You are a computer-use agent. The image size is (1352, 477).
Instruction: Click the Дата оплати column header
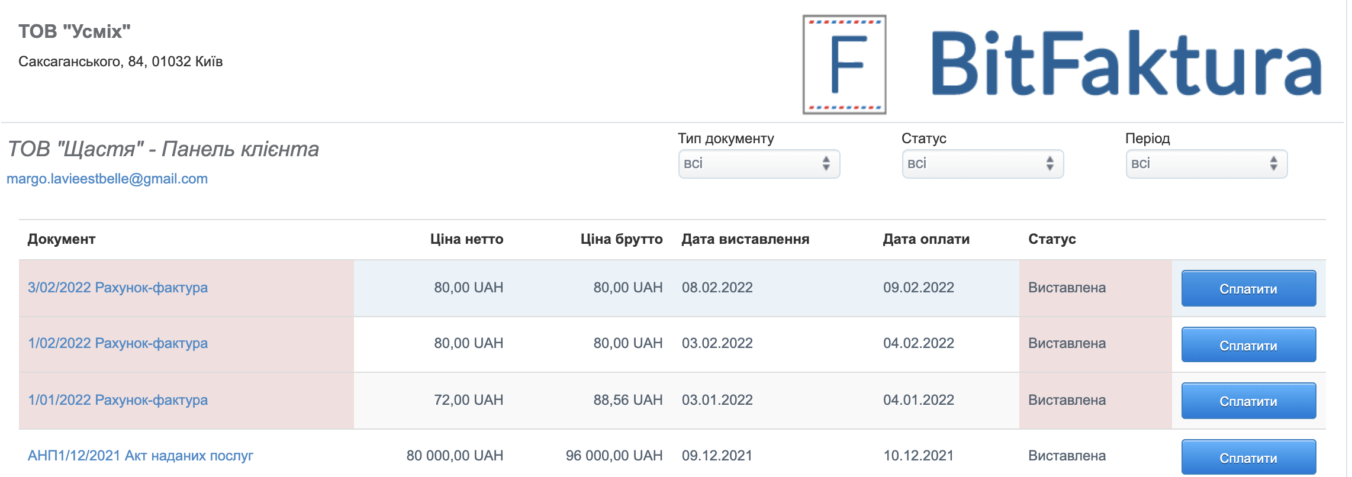[x=926, y=239]
